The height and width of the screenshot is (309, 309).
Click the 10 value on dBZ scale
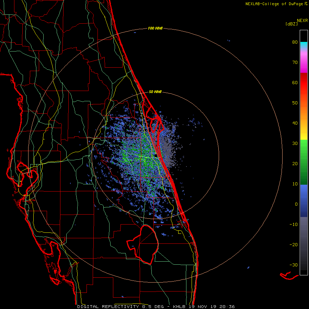coord(295,184)
